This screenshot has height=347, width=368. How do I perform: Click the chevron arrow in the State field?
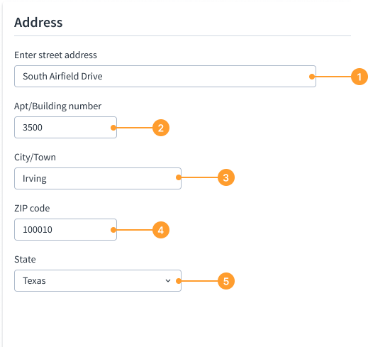pos(168,281)
